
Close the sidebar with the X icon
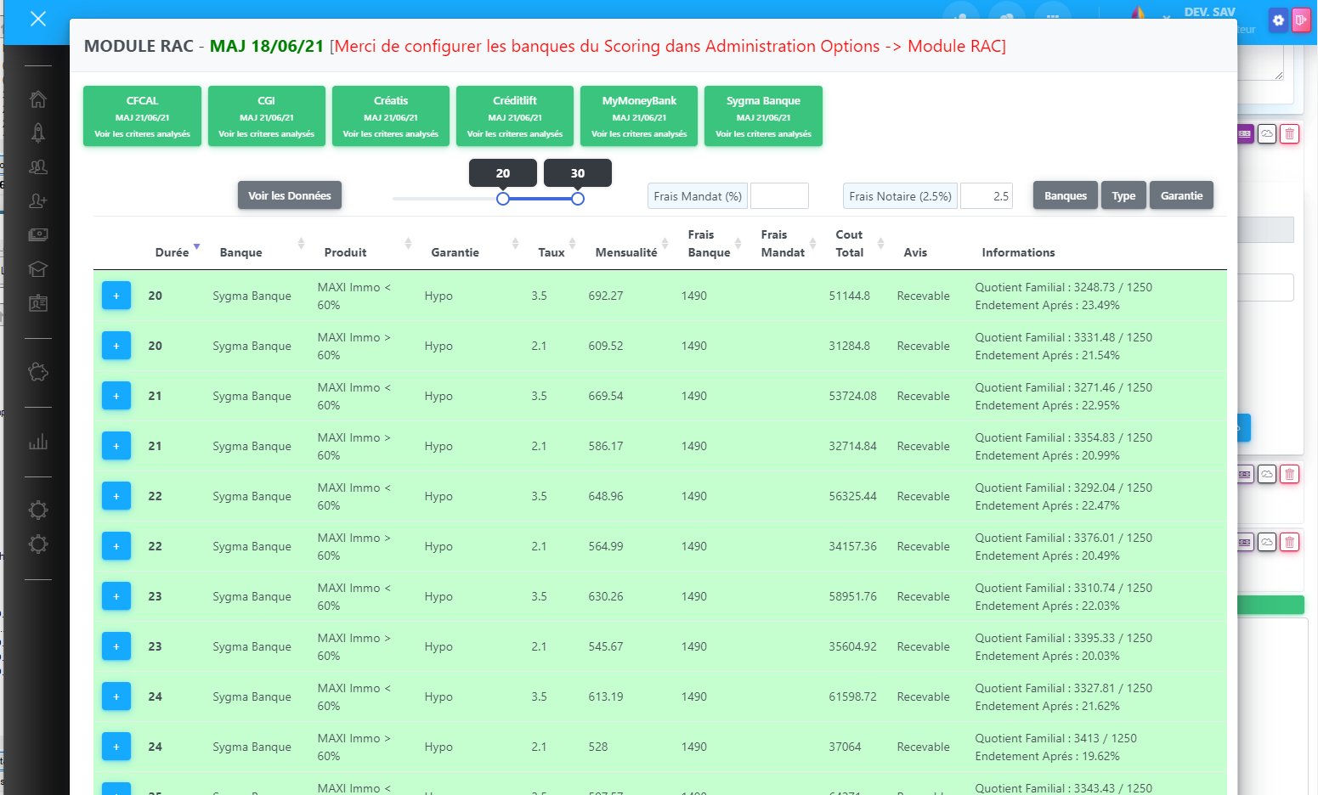[x=38, y=19]
